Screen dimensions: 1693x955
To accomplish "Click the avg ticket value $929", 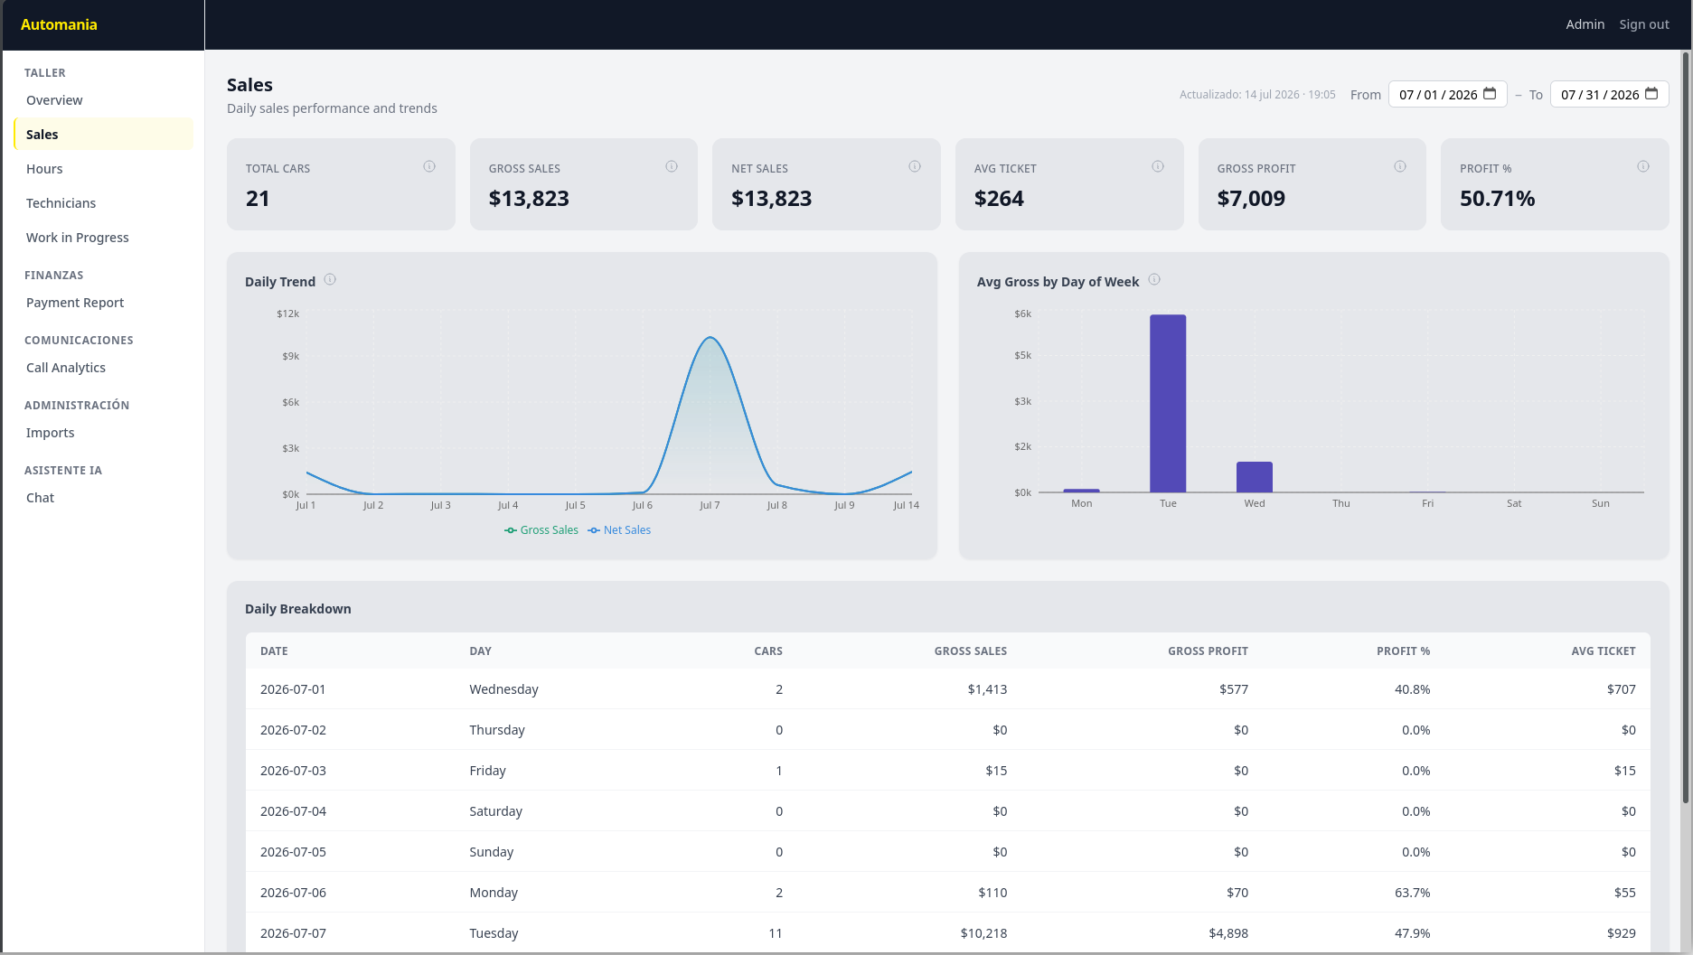I will coord(1622,933).
